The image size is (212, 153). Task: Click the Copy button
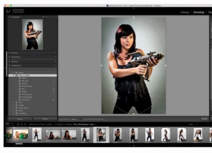20,119
